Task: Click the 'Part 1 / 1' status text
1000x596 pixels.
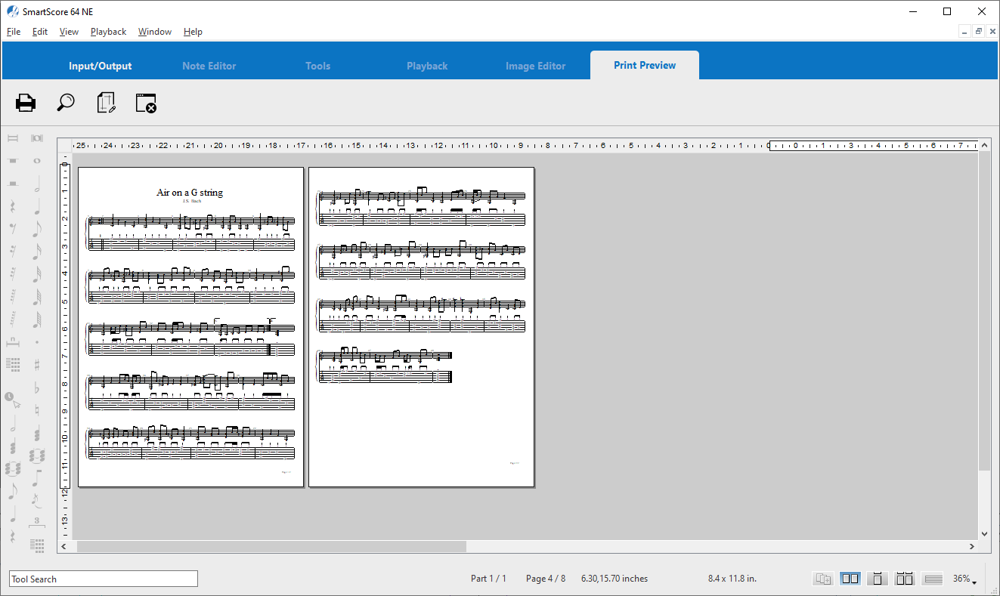Action: pos(488,579)
